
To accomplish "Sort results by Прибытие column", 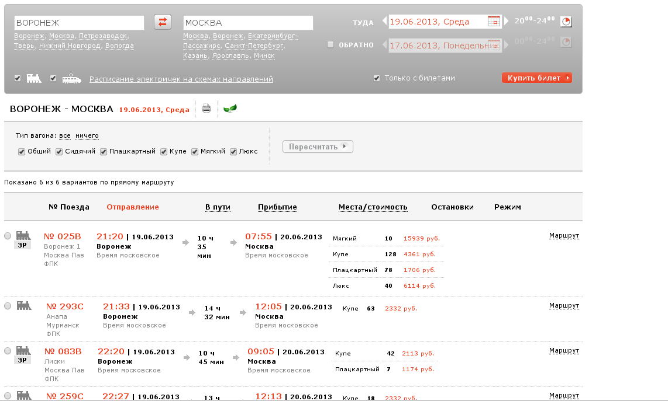I will coord(277,207).
